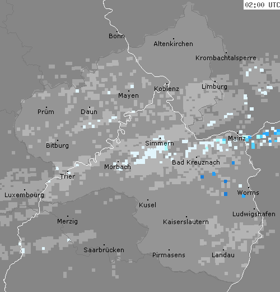Click the Ludwigshafen city label
280x292 pixels.
click(254, 214)
